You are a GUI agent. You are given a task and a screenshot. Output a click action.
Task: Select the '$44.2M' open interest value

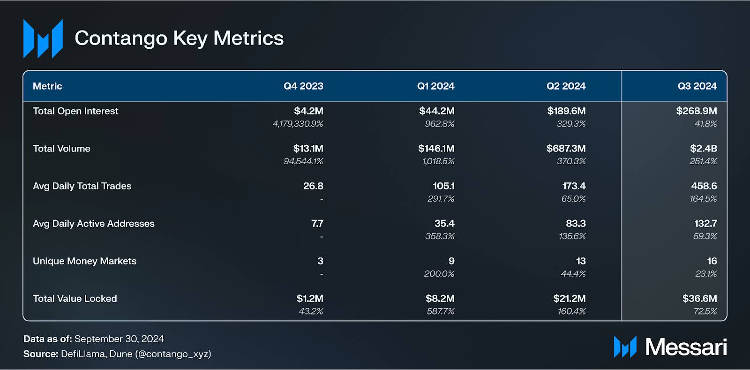tap(437, 111)
